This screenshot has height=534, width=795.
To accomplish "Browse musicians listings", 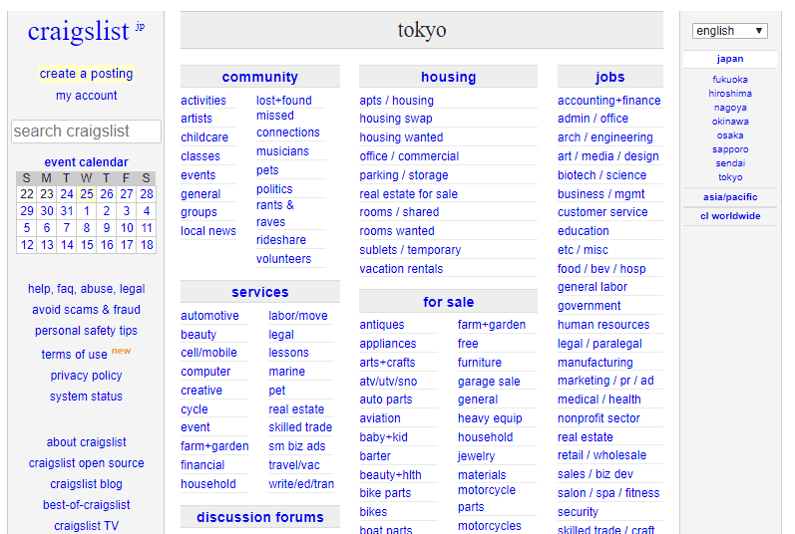I will pyautogui.click(x=282, y=151).
